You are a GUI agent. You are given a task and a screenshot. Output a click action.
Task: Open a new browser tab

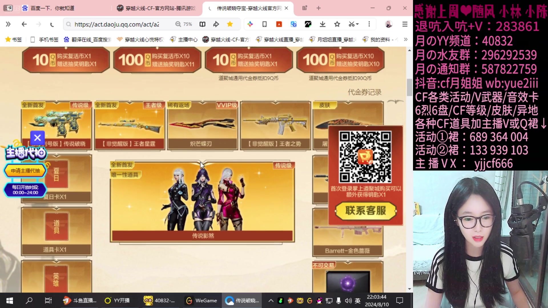(x=319, y=8)
